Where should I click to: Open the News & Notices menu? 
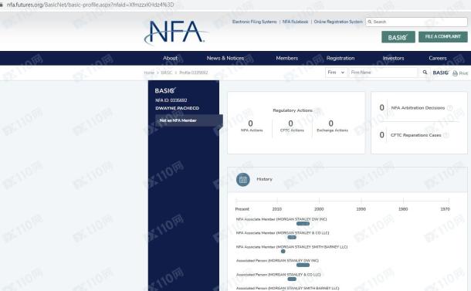coord(225,58)
